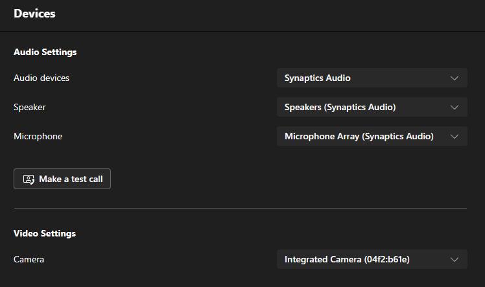Screen dimensions: 485x287
Task: Click the chevron arrow on the Speakers dropdown
Action: (455, 108)
